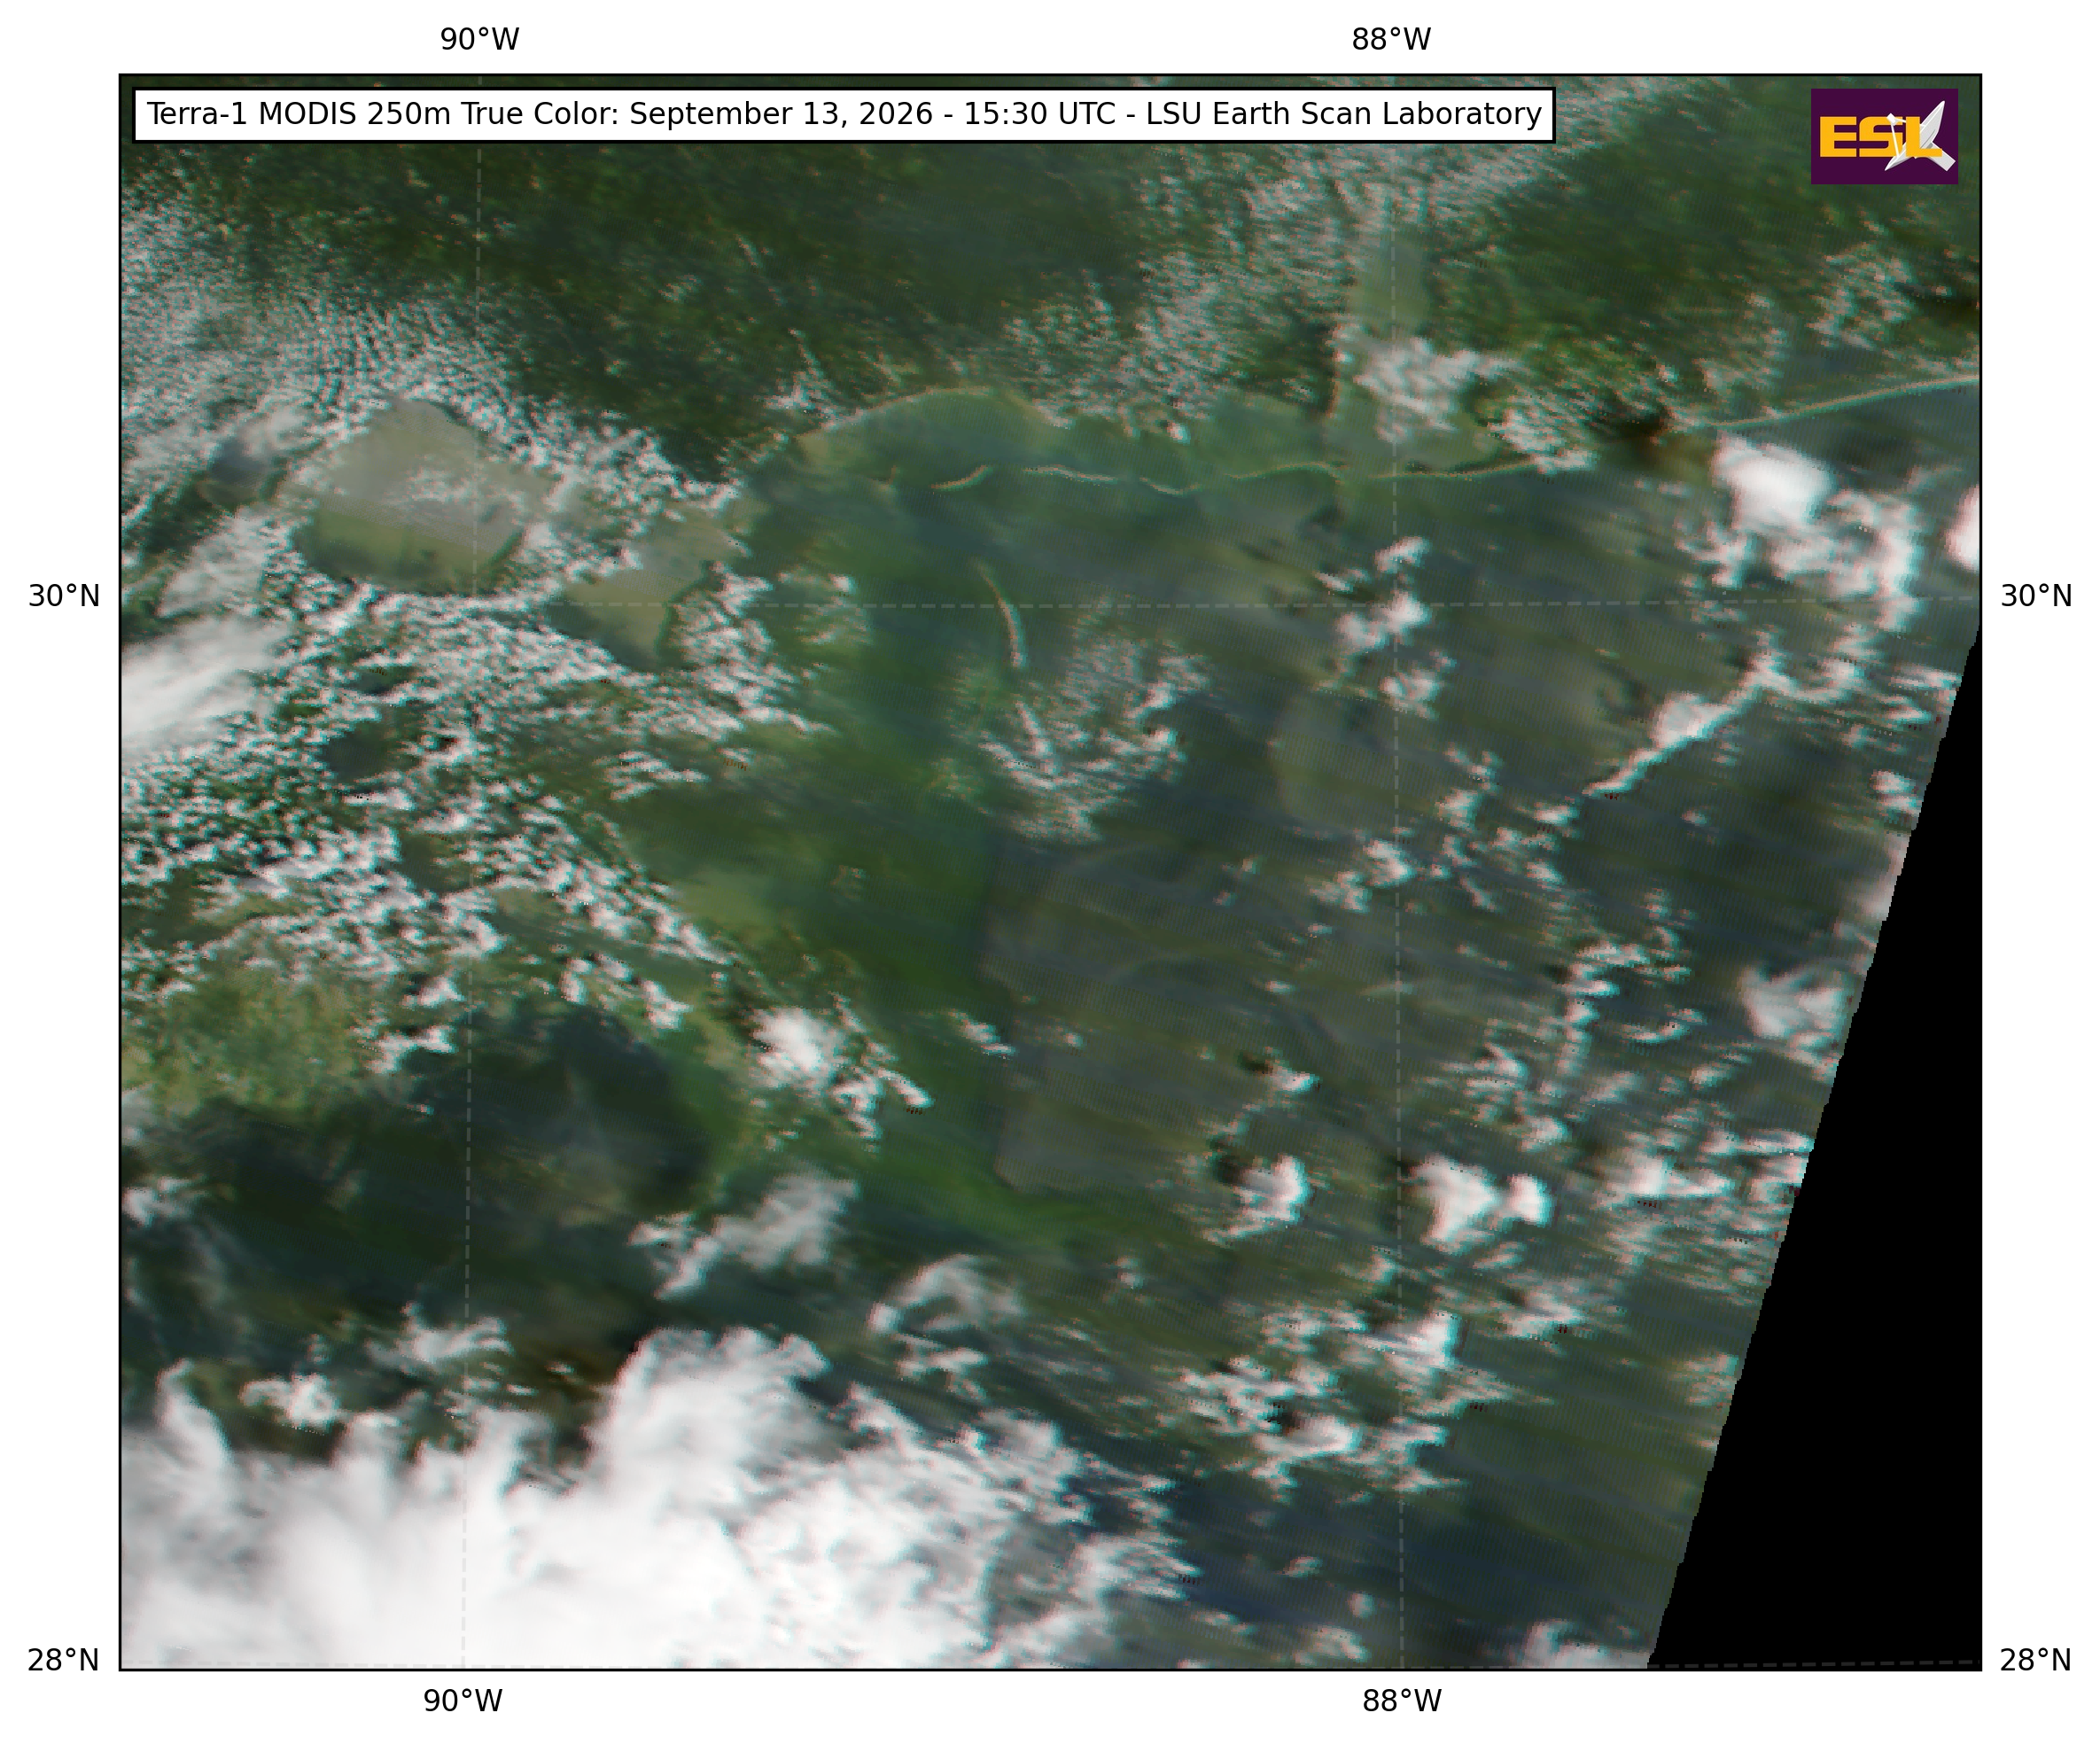Click the 30°N and 88°W gridline intersection

point(1395,602)
